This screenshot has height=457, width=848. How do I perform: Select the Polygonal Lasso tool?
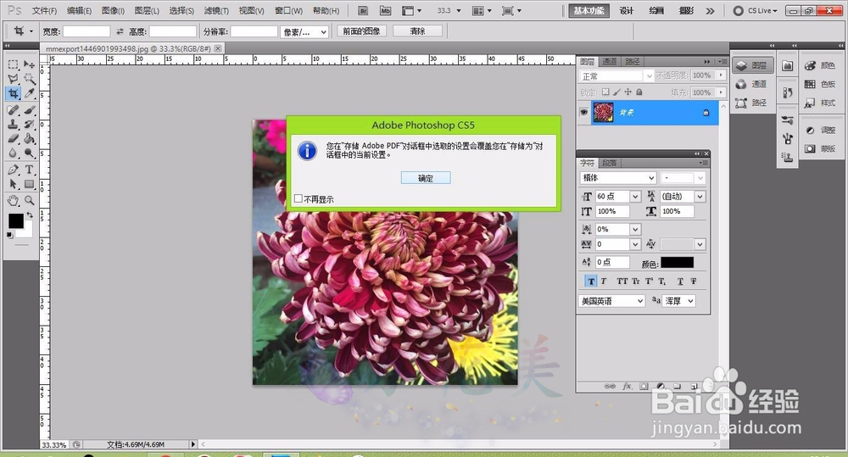[14, 79]
